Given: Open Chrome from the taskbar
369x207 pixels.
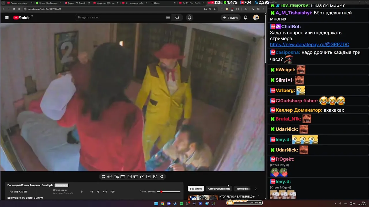Looking at the screenshot, I should pos(162,204).
